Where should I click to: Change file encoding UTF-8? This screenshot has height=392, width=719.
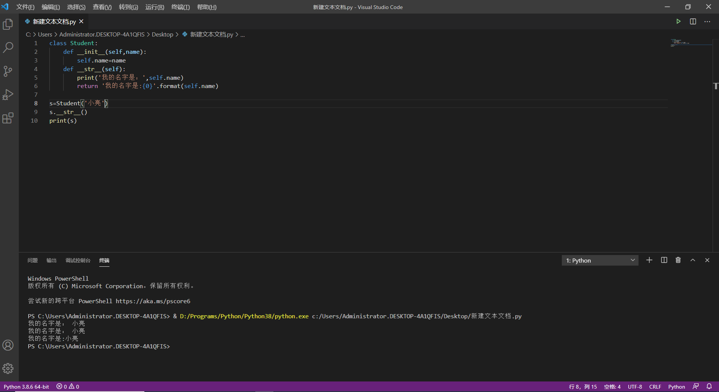click(635, 387)
